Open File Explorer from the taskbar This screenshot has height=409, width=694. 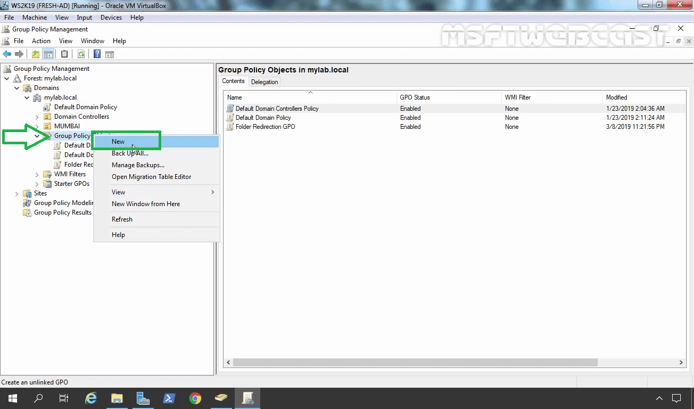117,398
